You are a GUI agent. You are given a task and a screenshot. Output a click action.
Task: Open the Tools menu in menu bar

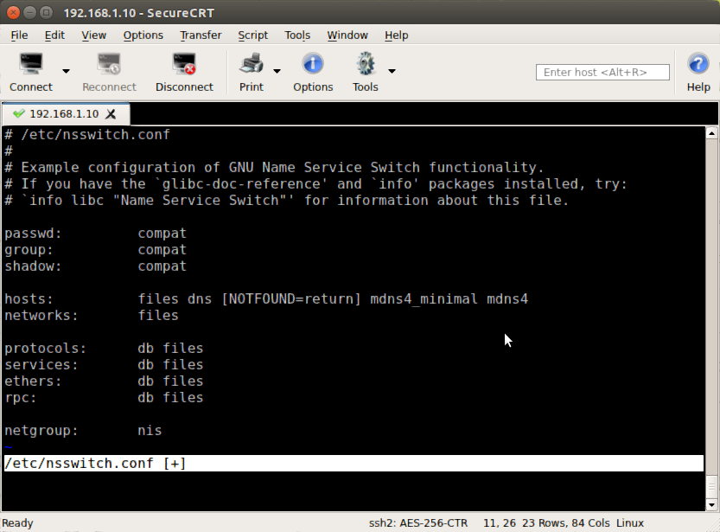pyautogui.click(x=297, y=35)
